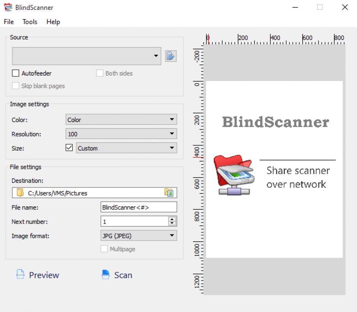Click the Destination path C:/Users/VMS/Pictures

coord(58,193)
